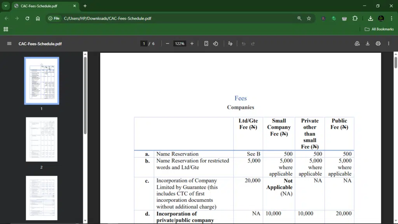Click the 122% zoom level field
The image size is (398, 224).
tap(180, 44)
